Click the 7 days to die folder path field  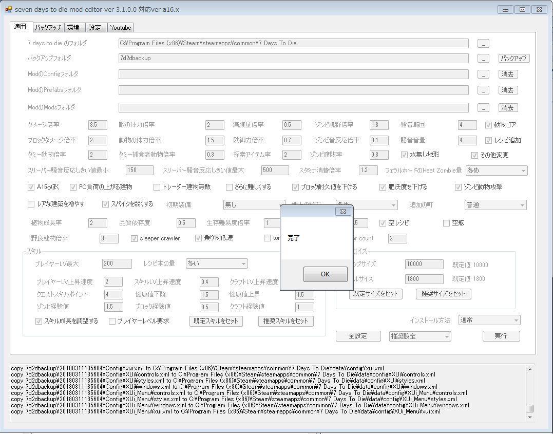tap(293, 43)
